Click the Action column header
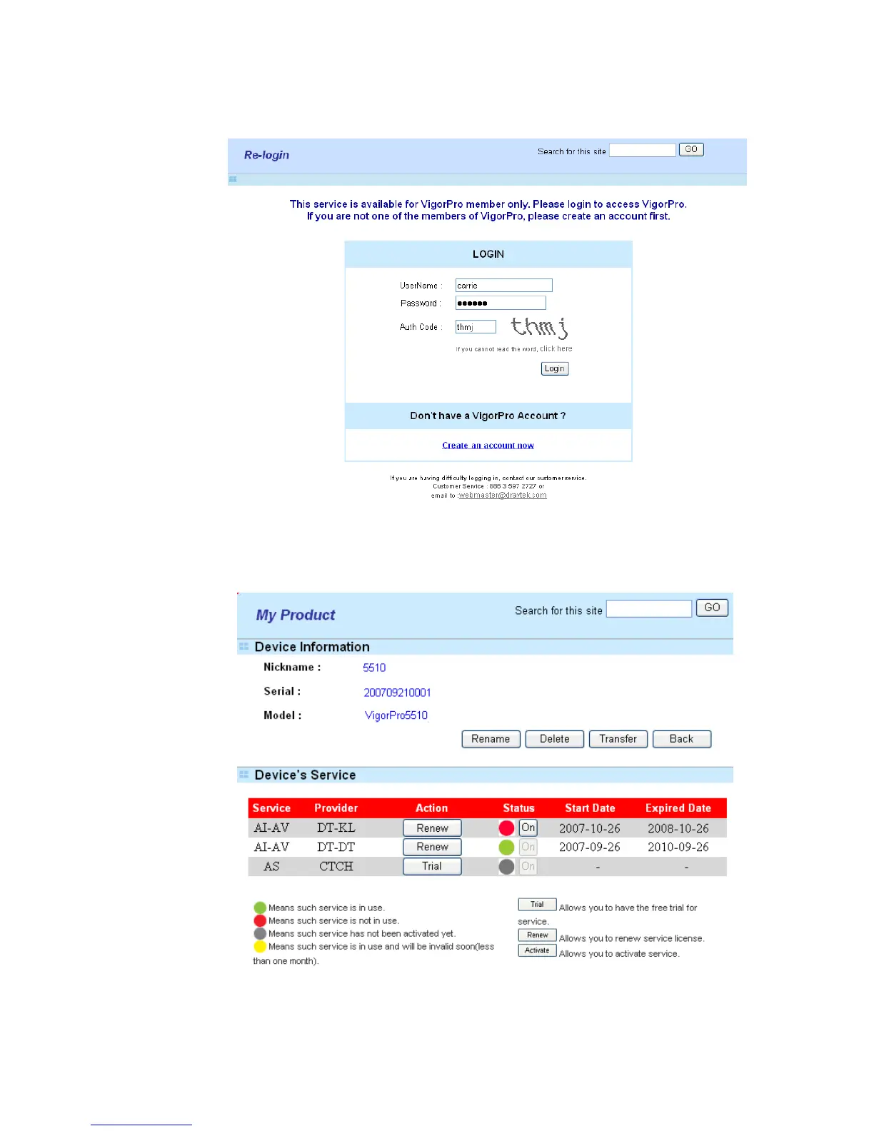The image size is (874, 1131). click(432, 808)
